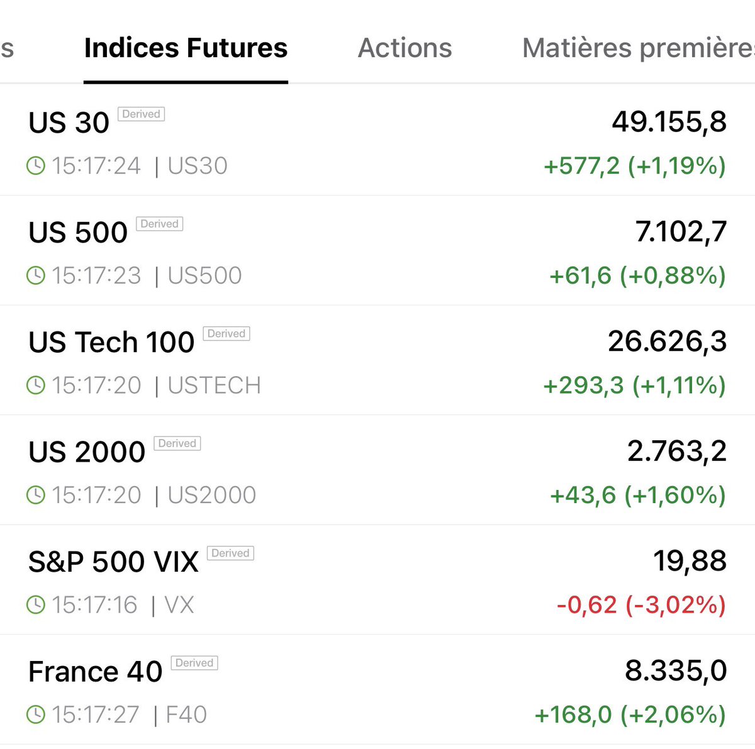Tap the US 2000 price 2.763,2
Image resolution: width=755 pixels, height=749 pixels.
click(676, 451)
